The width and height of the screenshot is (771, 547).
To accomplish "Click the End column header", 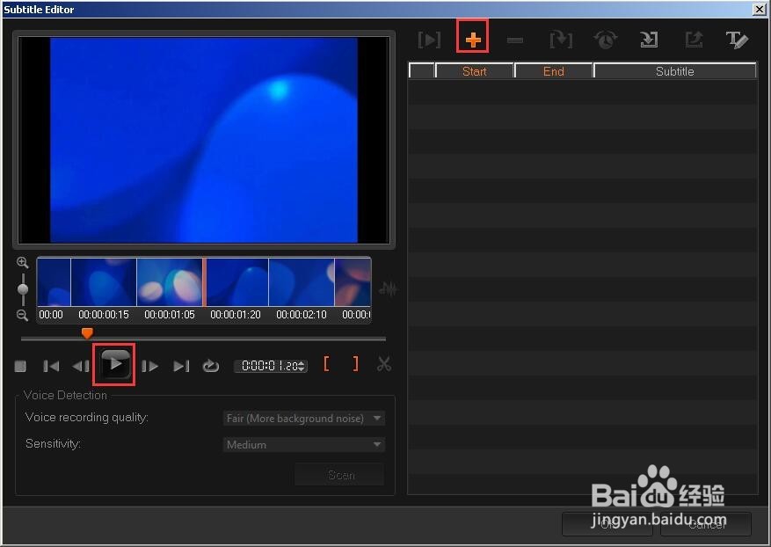I will (554, 71).
